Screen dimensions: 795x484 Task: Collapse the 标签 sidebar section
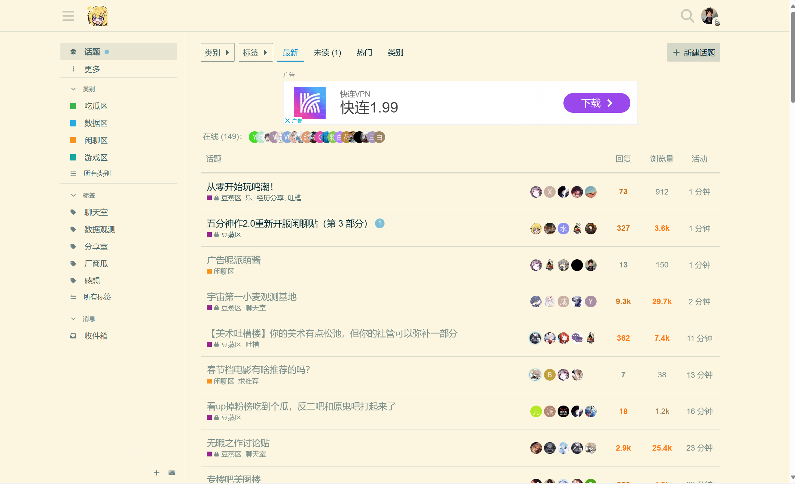[73, 195]
